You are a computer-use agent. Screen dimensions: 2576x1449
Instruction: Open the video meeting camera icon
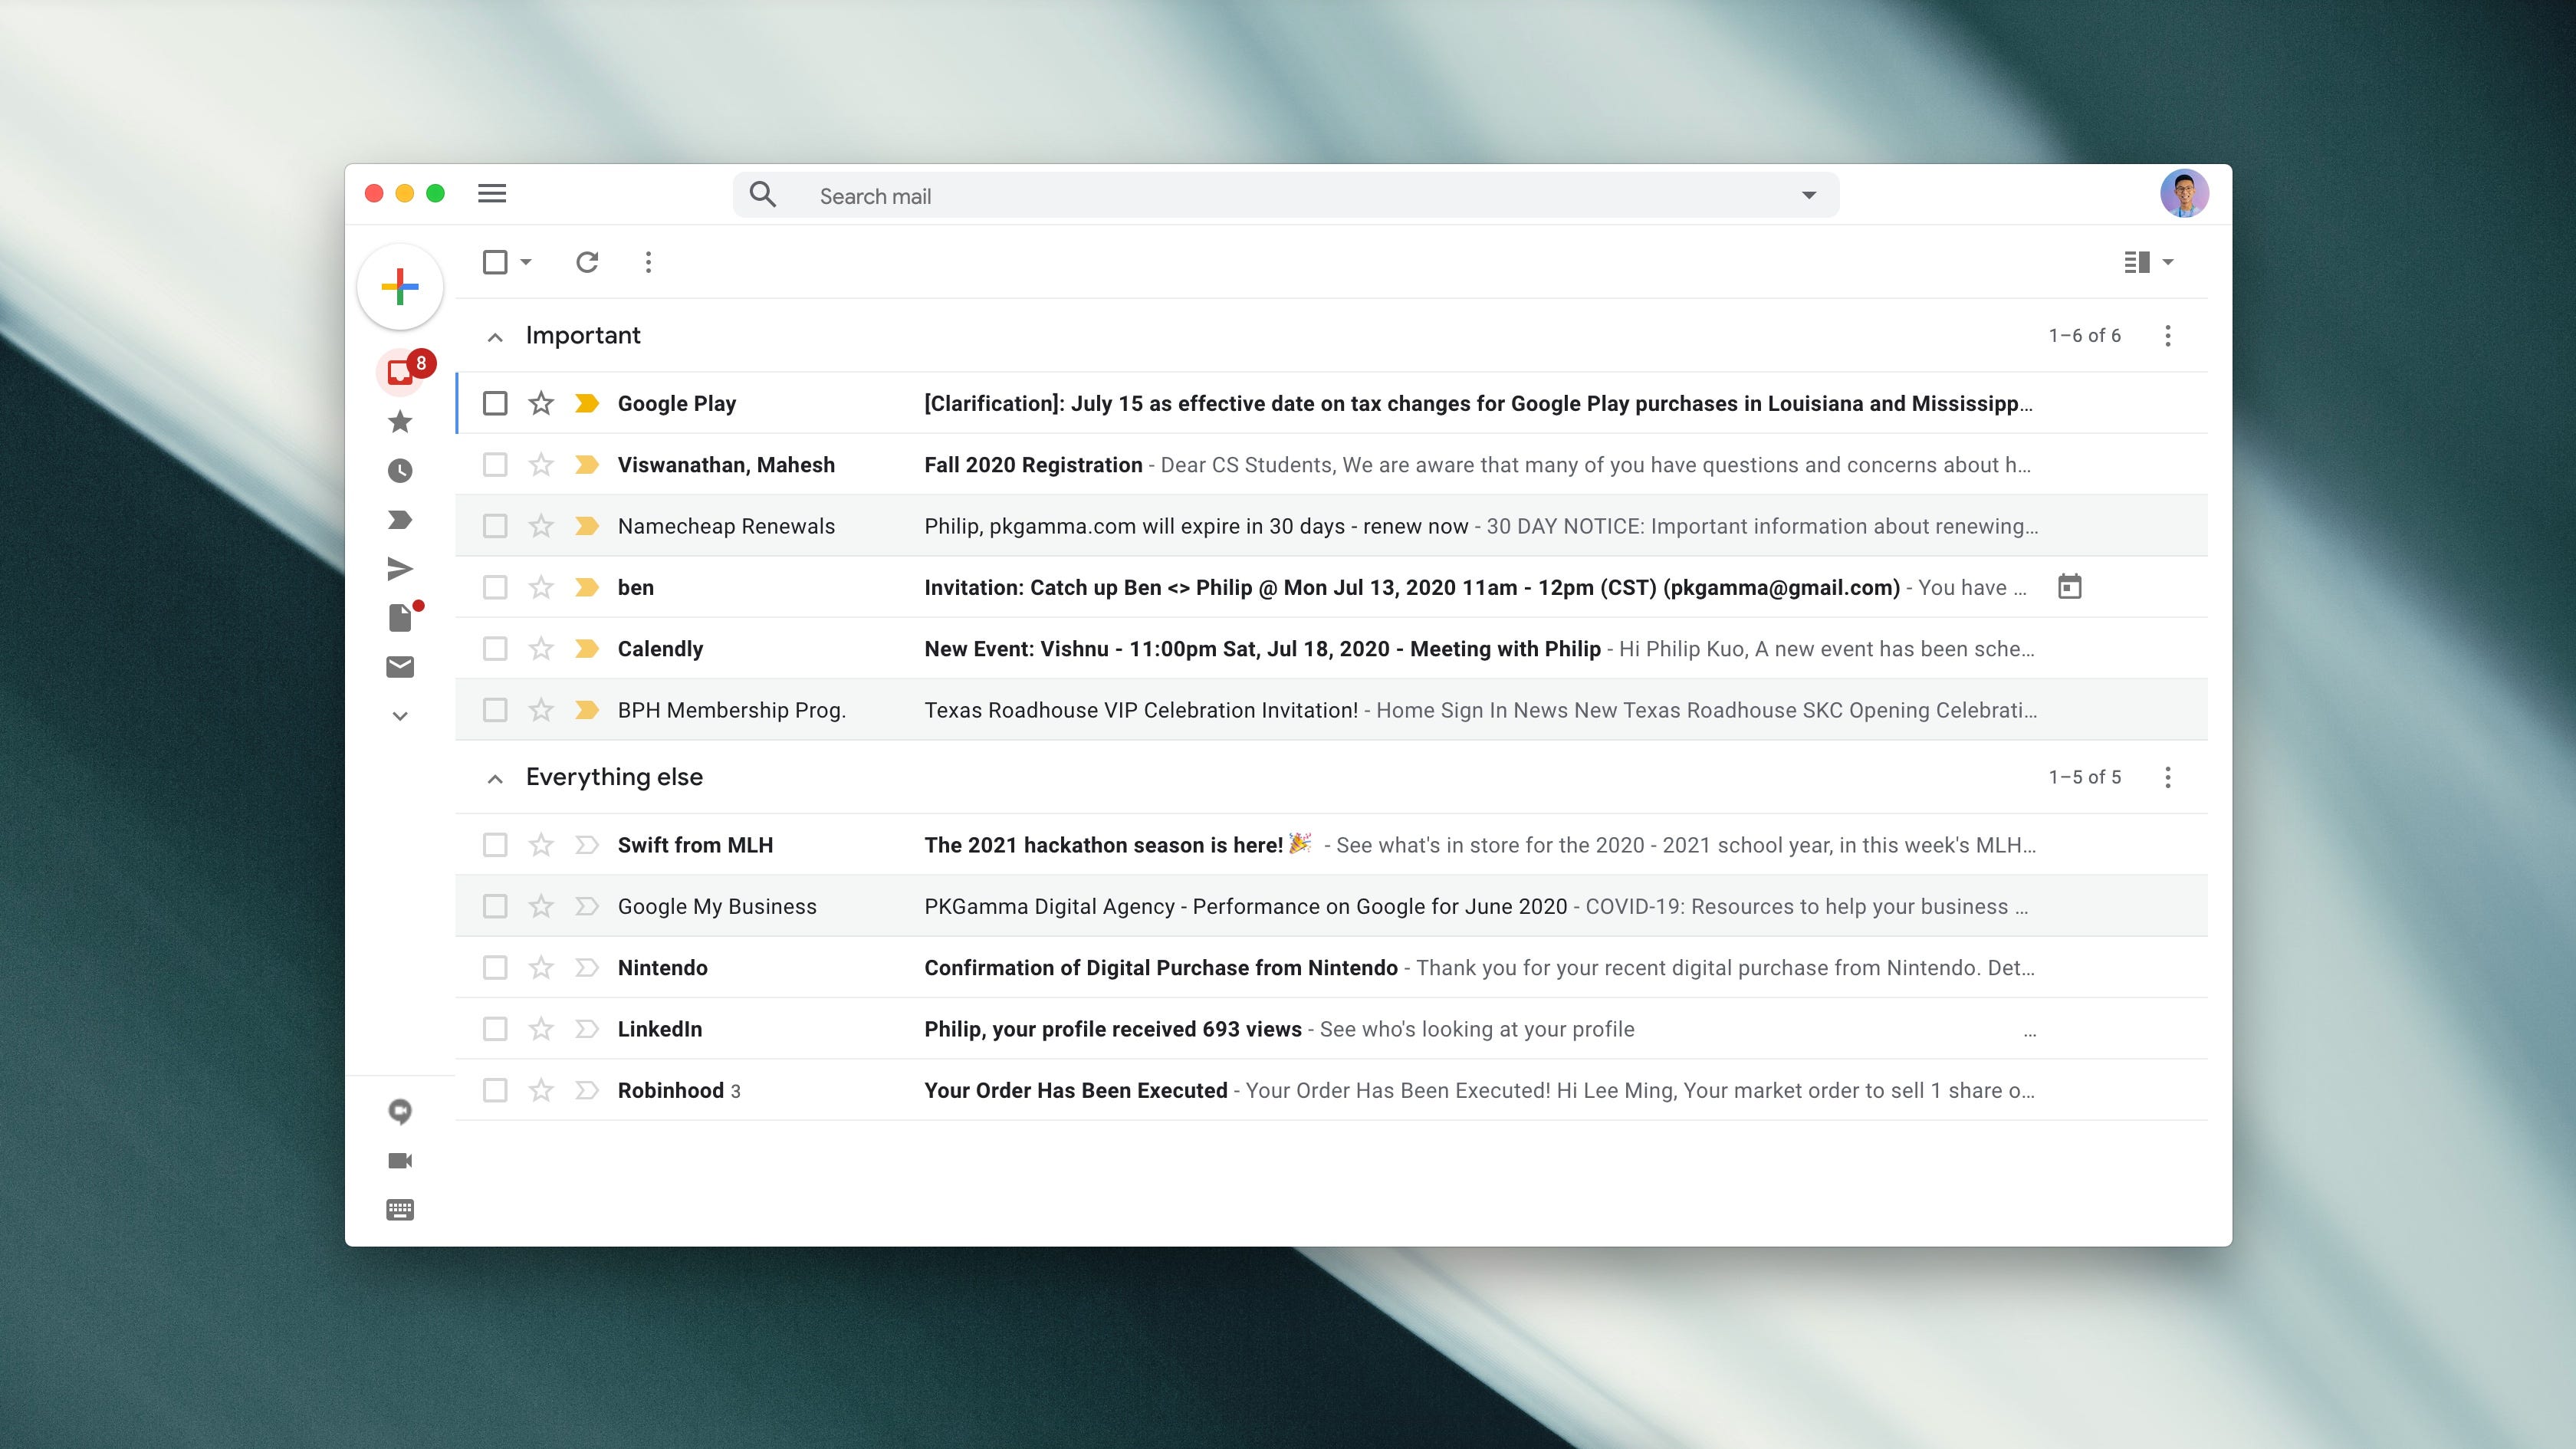400,1161
